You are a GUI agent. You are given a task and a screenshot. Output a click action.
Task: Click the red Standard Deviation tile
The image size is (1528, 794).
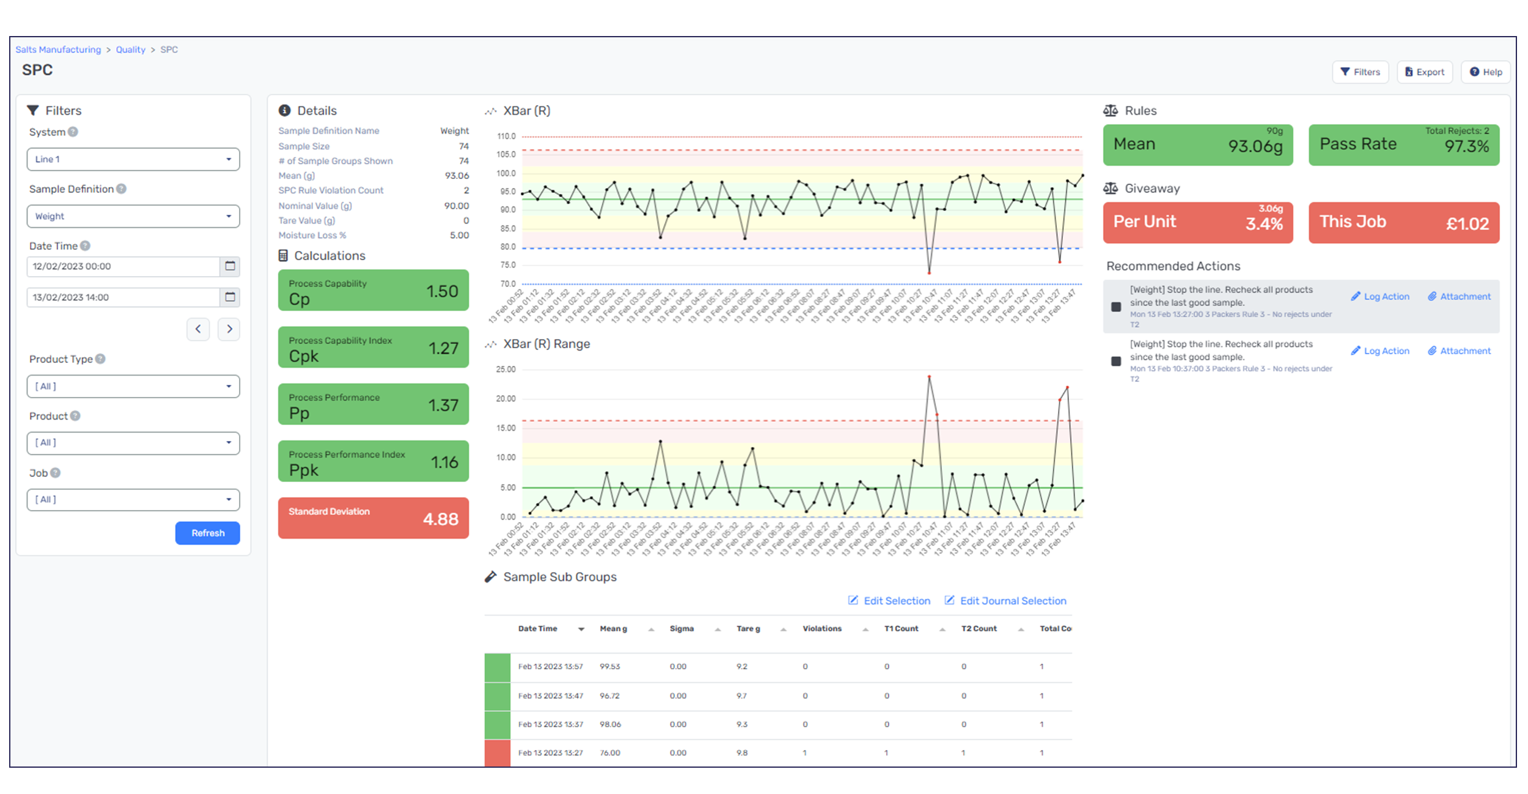pos(373,518)
